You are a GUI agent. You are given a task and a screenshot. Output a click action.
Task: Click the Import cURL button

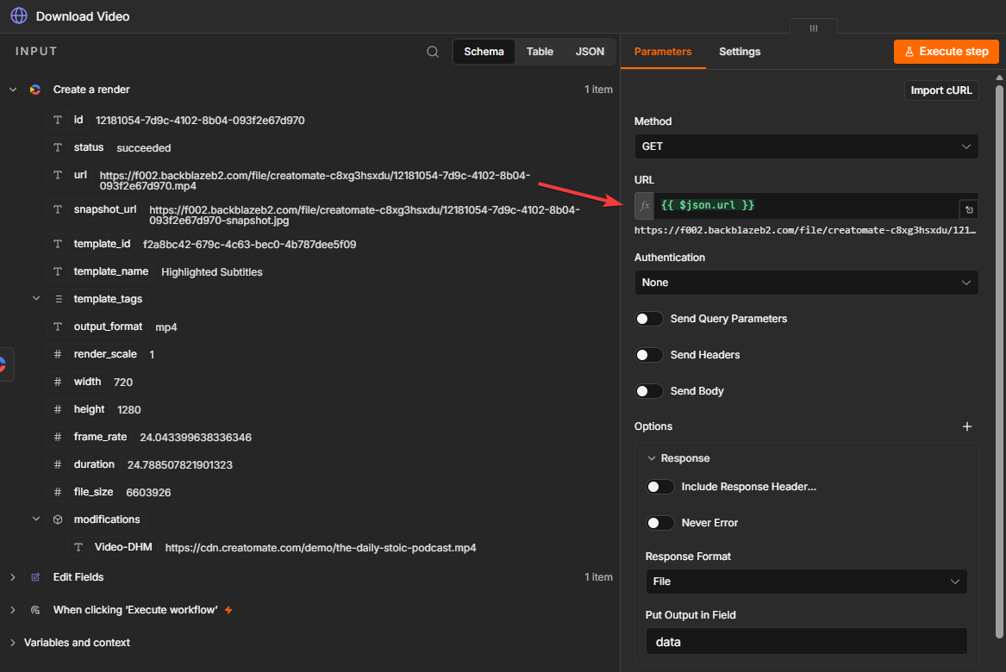(941, 90)
